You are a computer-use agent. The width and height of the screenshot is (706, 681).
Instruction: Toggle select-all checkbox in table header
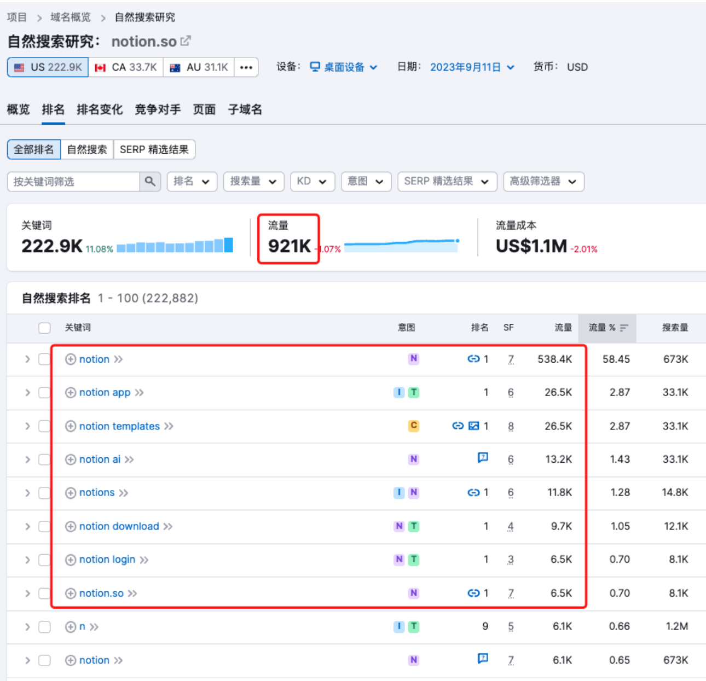coord(45,328)
